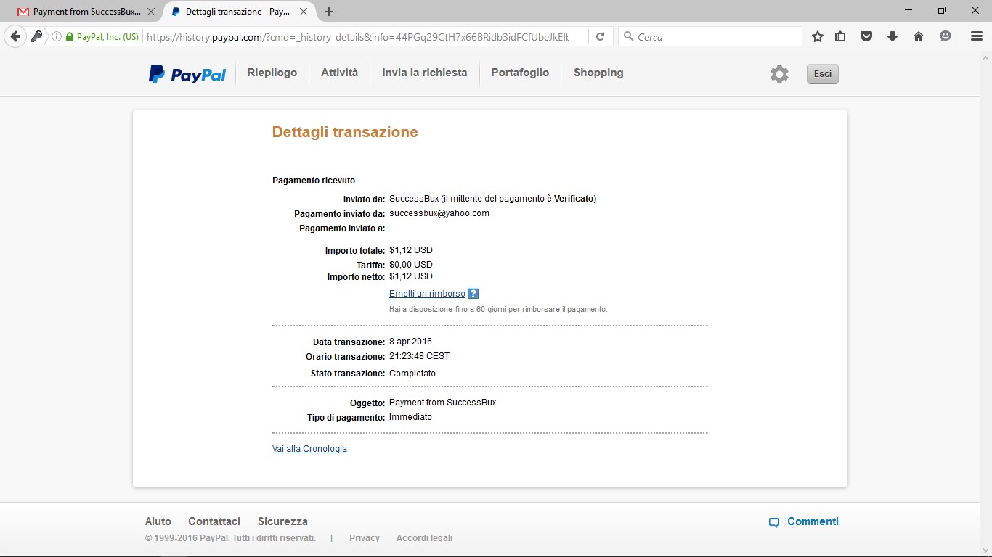The height and width of the screenshot is (557, 992).
Task: Click the Emetti un rimborso link
Action: [x=427, y=294]
